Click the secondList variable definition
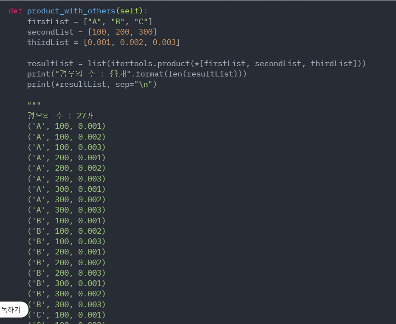The height and width of the screenshot is (324, 396). tap(92, 32)
